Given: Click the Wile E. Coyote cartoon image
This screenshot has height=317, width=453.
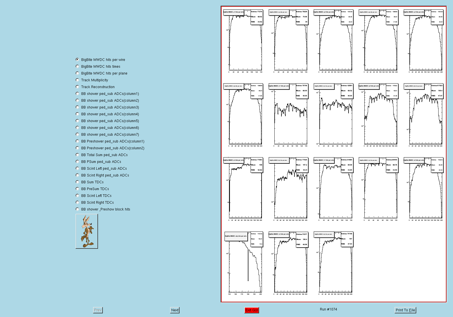Looking at the screenshot, I should point(87,231).
